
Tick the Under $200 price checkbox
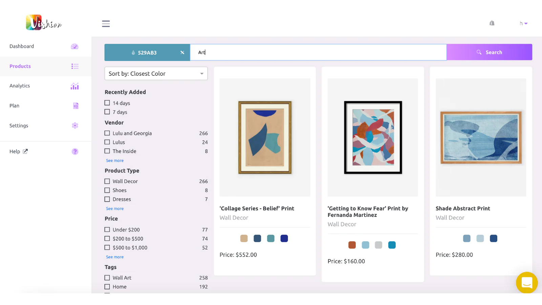(x=107, y=229)
